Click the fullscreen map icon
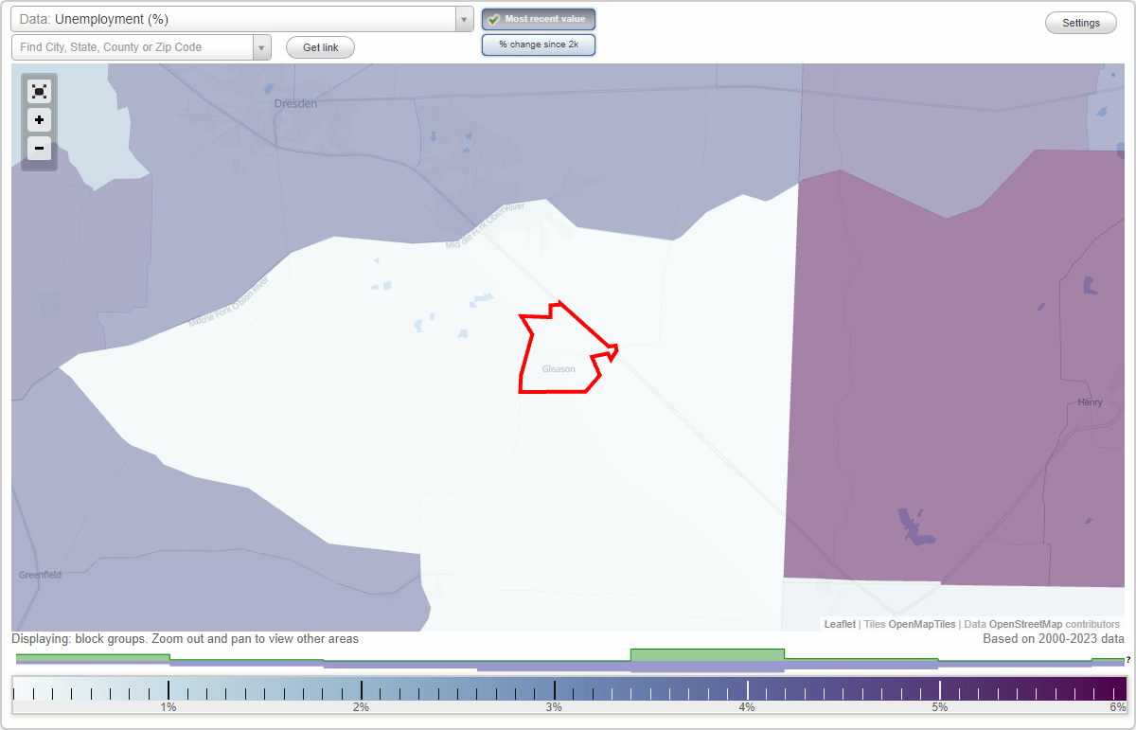Image resolution: width=1136 pixels, height=730 pixels. tap(39, 91)
